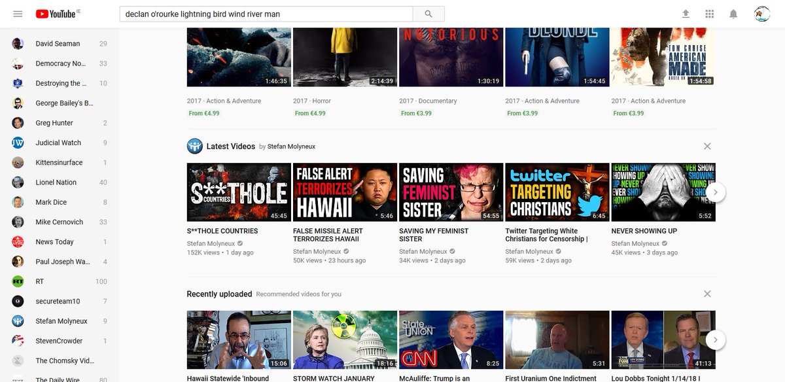
Task: Play First Uranium One Indictment thumbnail
Action: click(x=557, y=339)
